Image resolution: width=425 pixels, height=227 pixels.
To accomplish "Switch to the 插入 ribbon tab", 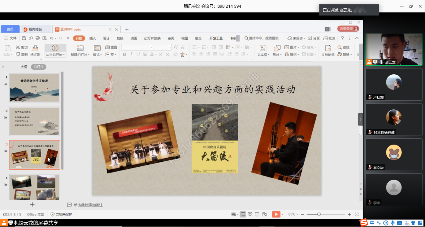I will pos(93,38).
